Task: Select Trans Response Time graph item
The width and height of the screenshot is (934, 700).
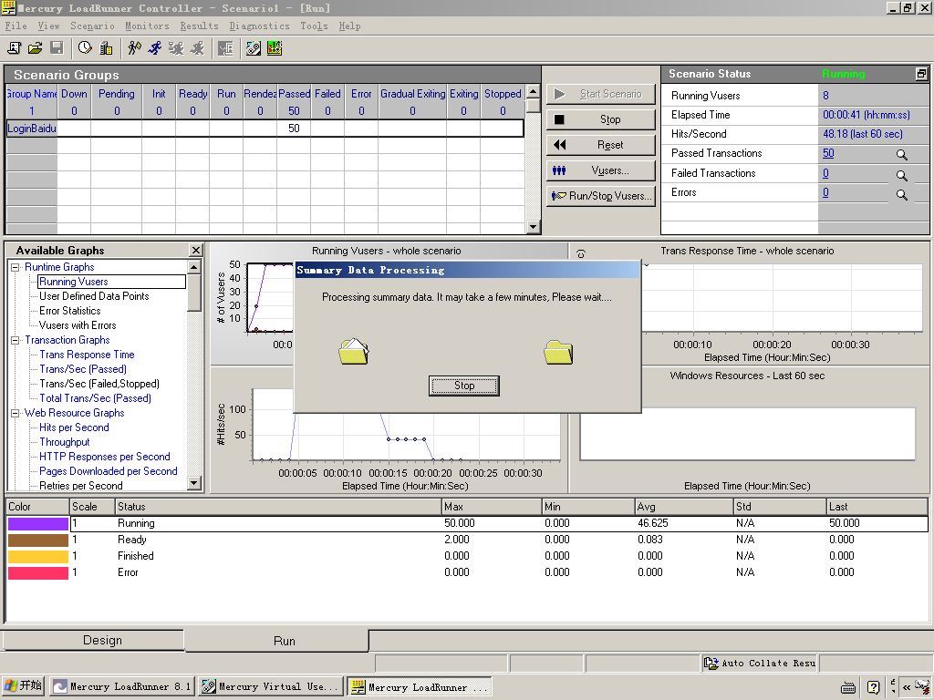Action: pos(87,355)
